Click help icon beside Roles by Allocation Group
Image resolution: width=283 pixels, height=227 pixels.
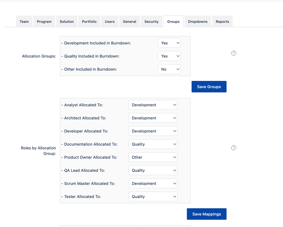point(233,148)
